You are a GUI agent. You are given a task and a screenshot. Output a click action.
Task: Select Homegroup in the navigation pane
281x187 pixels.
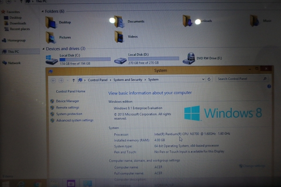coord(16,41)
